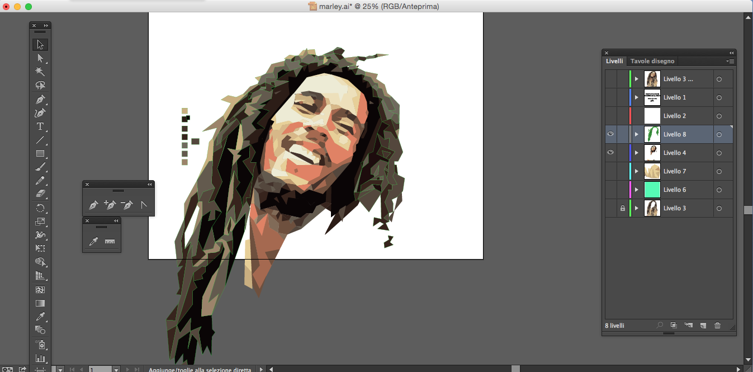This screenshot has height=372, width=753.
Task: Expand Livello 4 layer contents
Action: click(637, 153)
